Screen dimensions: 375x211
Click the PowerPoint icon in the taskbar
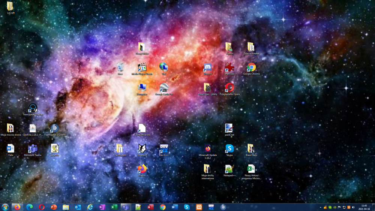[x=54, y=207]
